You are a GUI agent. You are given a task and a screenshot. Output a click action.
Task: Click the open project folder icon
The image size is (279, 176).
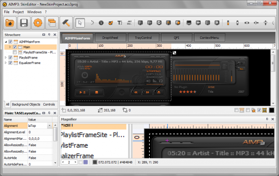pyautogui.click(x=10, y=23)
